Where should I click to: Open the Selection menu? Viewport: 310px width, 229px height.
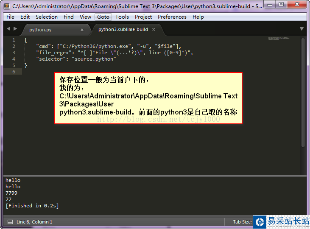[x=47, y=17]
